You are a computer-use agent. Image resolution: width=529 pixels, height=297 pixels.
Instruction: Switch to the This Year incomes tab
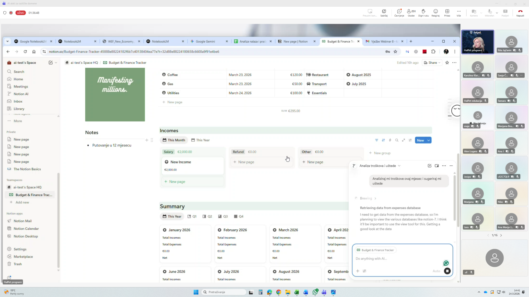click(200, 140)
